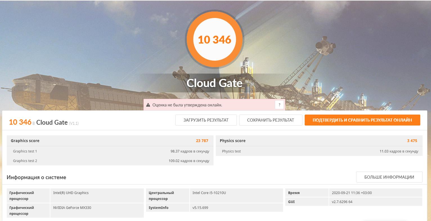
Task: Click the Graphics score header label
Action: (25, 141)
